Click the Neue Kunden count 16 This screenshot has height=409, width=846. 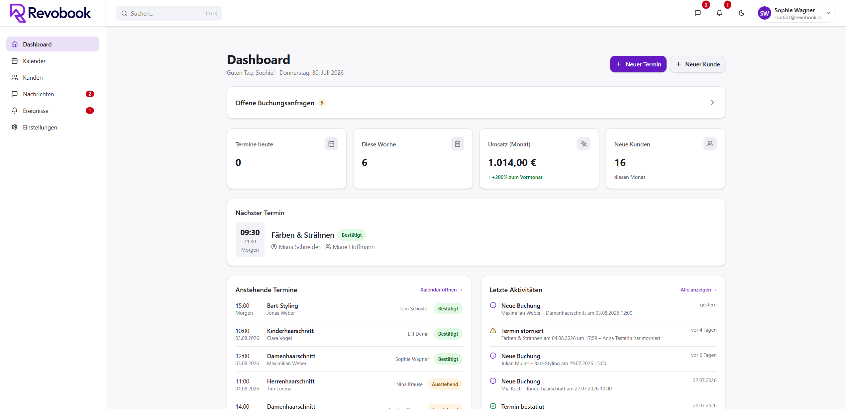pyautogui.click(x=620, y=163)
